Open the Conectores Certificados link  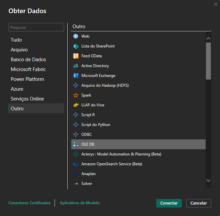coord(29,203)
